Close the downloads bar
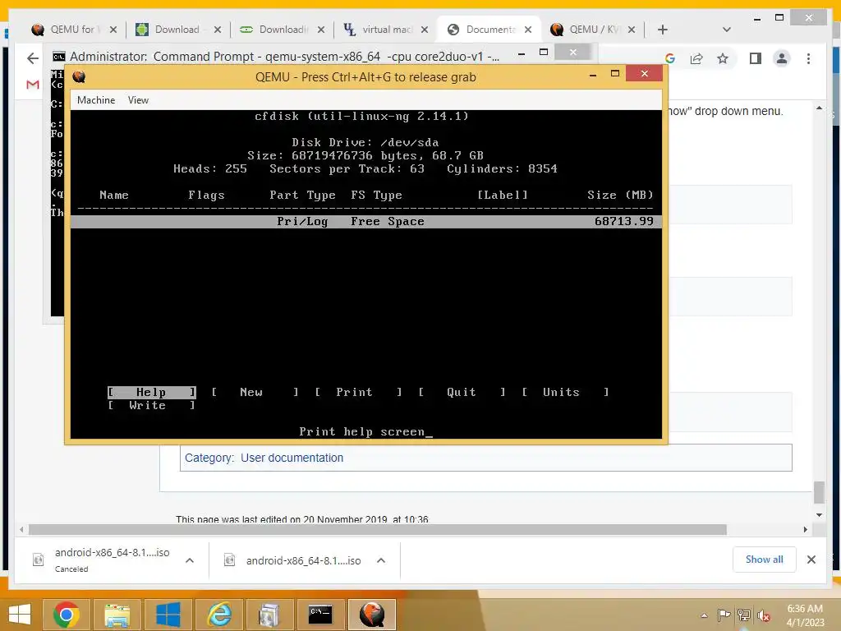The image size is (841, 631). 811,560
